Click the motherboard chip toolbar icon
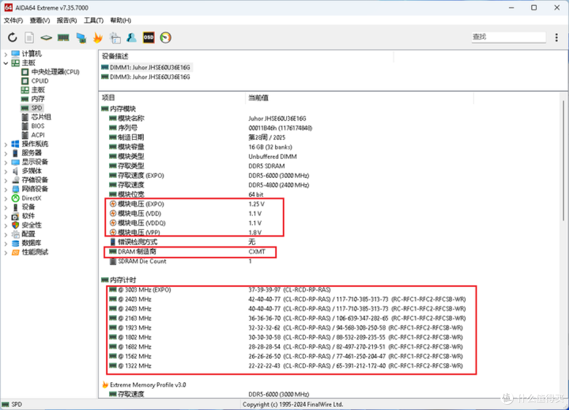Screen dimensions: 569x410 tap(46, 37)
